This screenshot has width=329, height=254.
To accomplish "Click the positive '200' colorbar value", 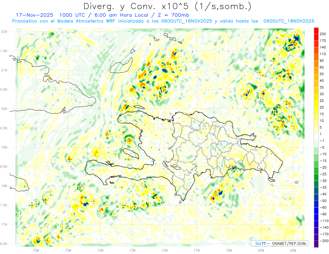I will [323, 34].
